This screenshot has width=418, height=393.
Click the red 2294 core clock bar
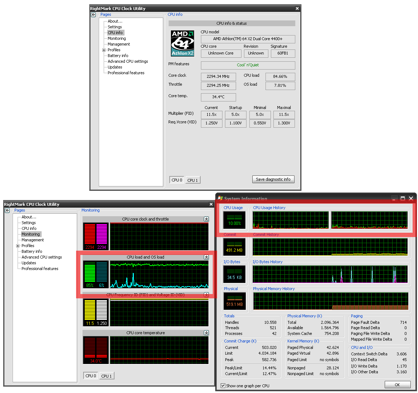pyautogui.click(x=90, y=234)
